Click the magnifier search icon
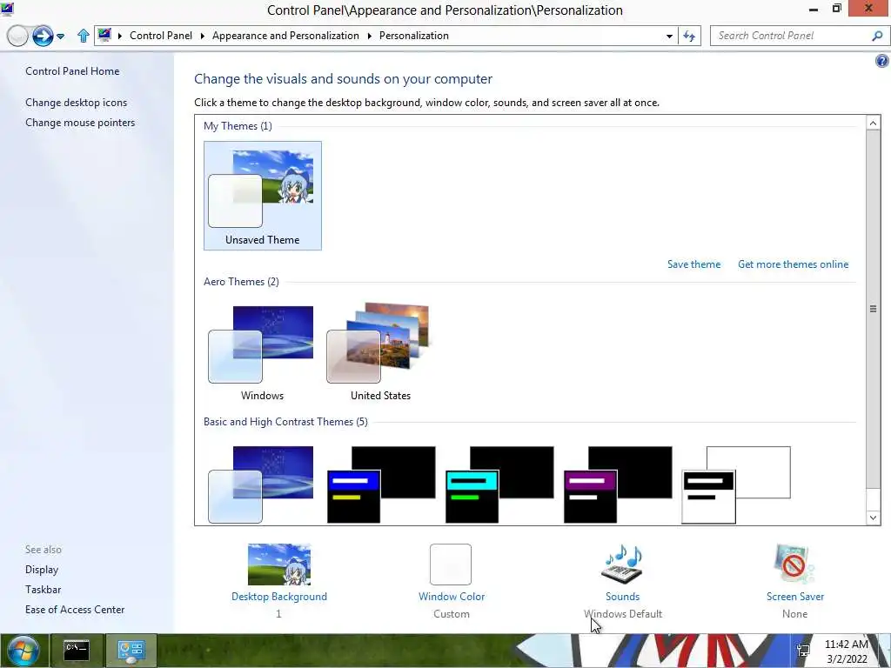 tap(877, 36)
